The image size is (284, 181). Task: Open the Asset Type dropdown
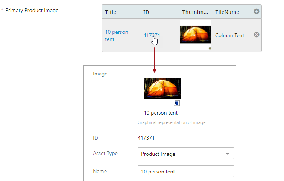186,154
